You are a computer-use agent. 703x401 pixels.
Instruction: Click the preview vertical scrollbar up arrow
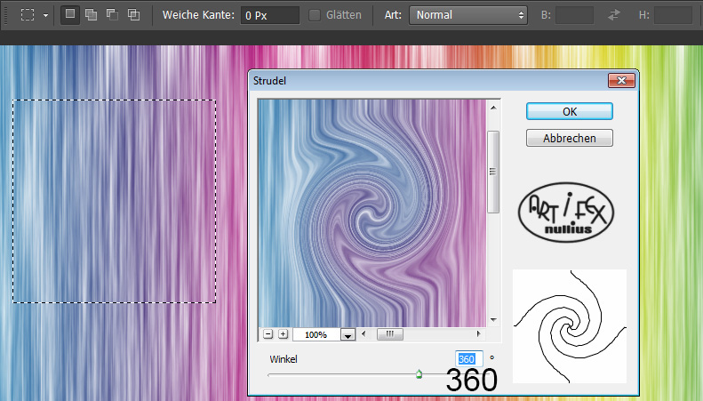[x=493, y=108]
